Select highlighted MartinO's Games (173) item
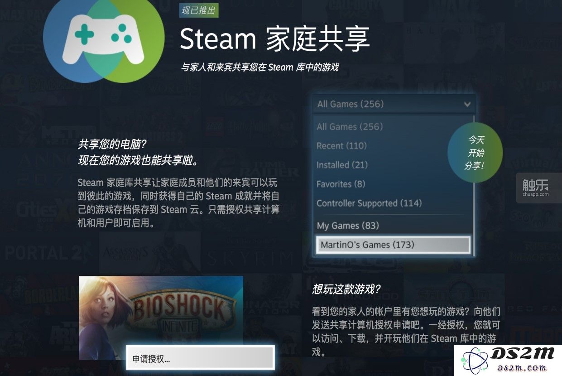Viewport: 562px width, 376px height. click(x=393, y=245)
